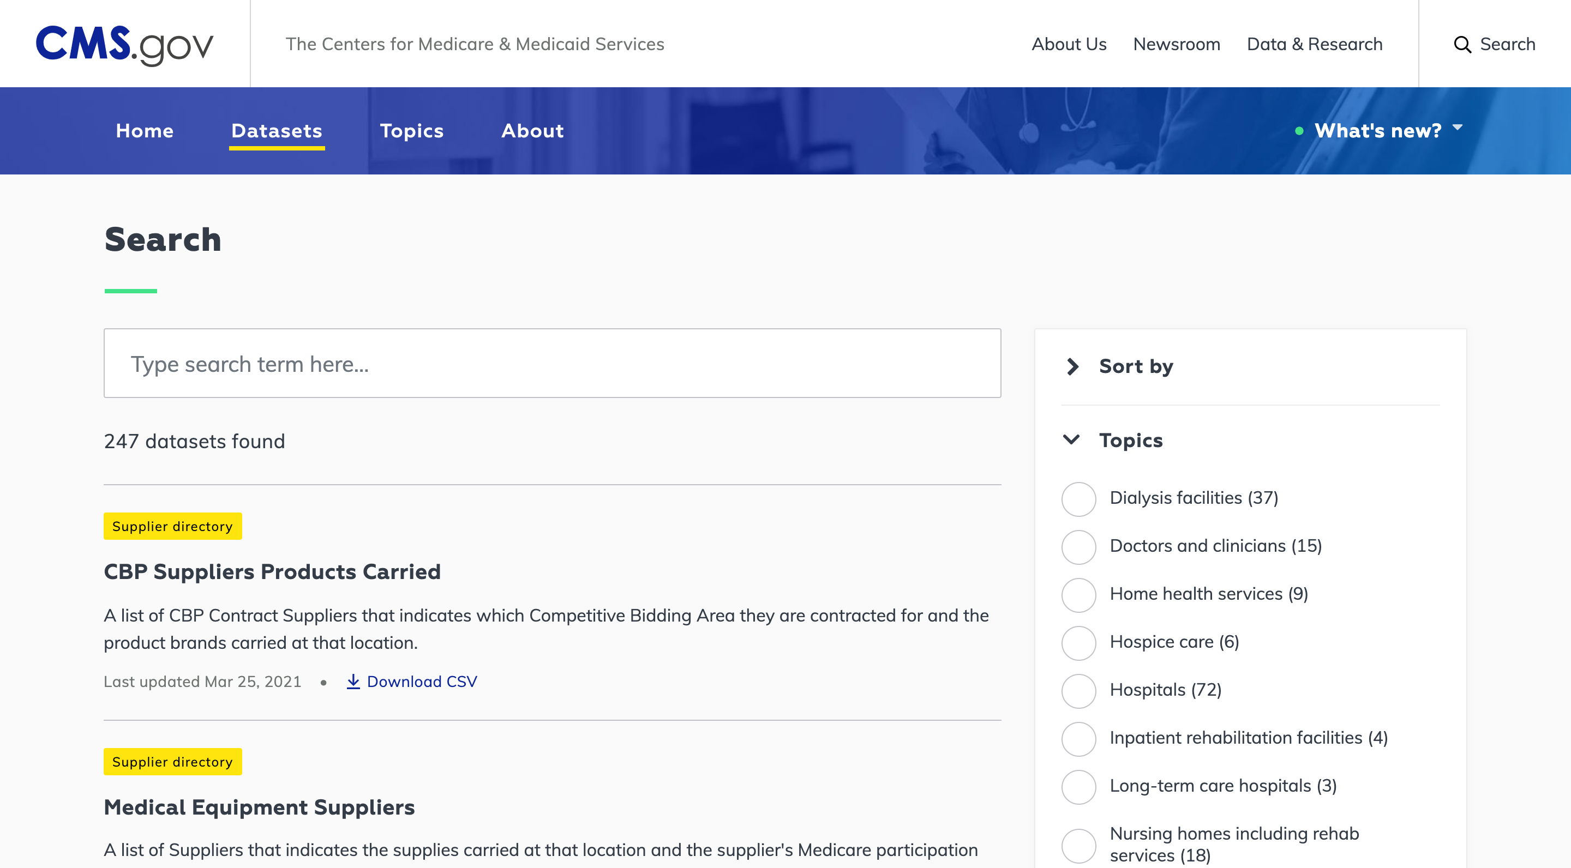Open the About navigation tab
This screenshot has width=1571, height=868.
pyautogui.click(x=532, y=131)
